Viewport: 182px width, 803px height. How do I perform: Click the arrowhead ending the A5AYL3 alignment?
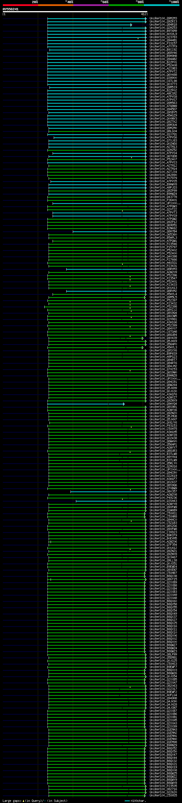point(143,347)
